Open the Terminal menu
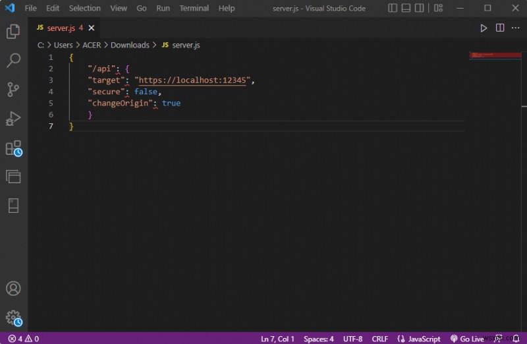Viewport: 527px width, 344px height. [x=194, y=9]
